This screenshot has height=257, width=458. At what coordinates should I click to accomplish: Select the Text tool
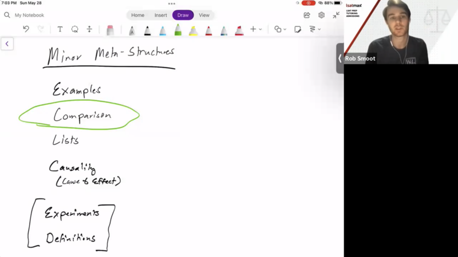60,29
